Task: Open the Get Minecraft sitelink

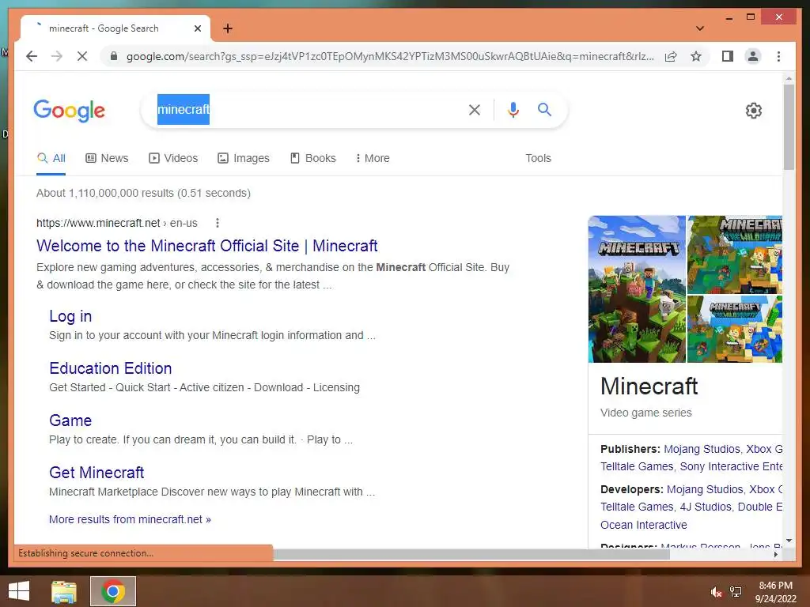Action: tap(97, 473)
